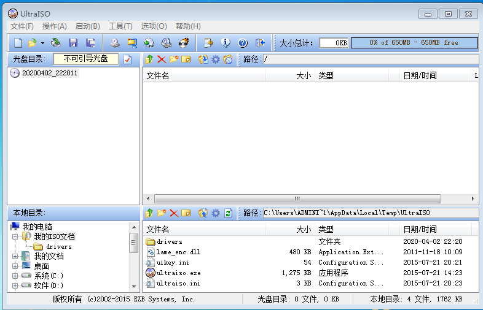Collapse the 我的ISO文档 tree node
Image resolution: width=483 pixels, height=310 pixels.
point(15,236)
